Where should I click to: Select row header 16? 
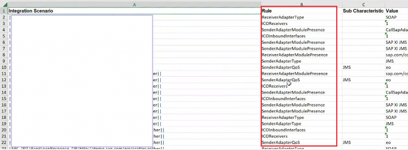coord(4,105)
